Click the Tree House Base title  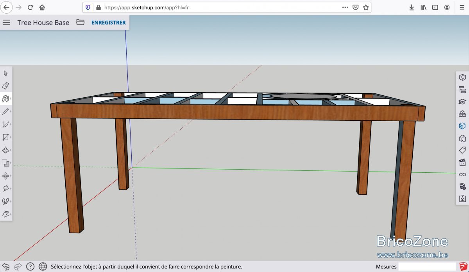[43, 23]
